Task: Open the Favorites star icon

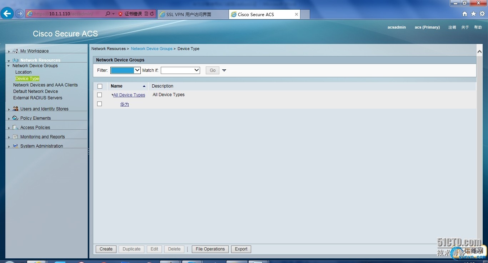Action: click(x=473, y=14)
